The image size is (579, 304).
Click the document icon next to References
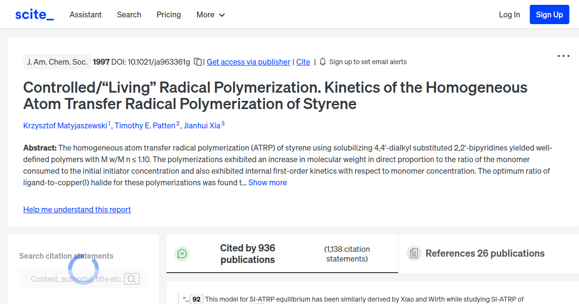pos(414,253)
